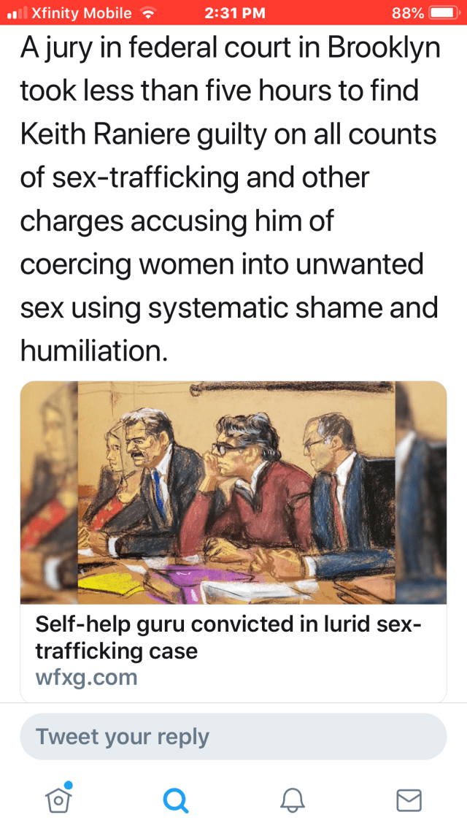Tap the Wi-Fi status icon
Viewport: 467px width, 831px height.
coord(148,13)
